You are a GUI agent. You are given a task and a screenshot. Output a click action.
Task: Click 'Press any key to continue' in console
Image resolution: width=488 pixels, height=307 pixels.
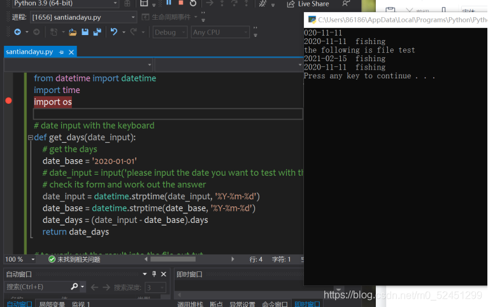point(357,76)
